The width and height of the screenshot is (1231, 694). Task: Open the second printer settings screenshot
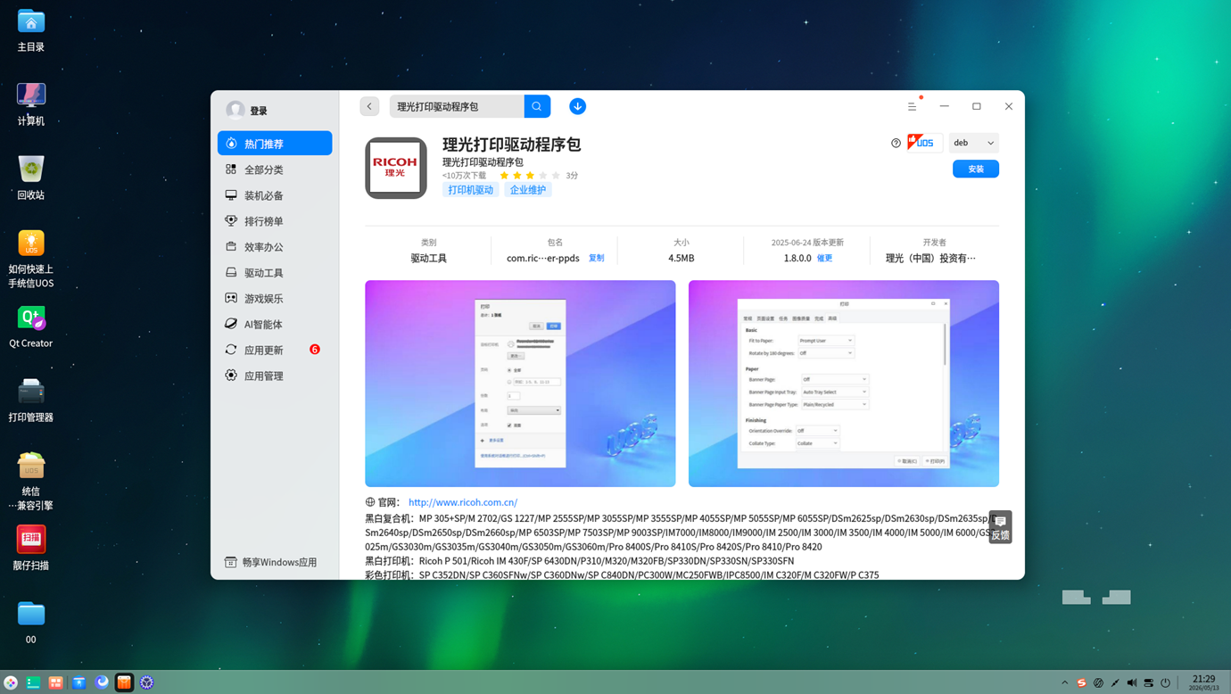[844, 384]
